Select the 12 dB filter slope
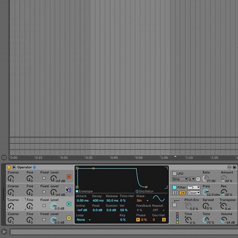The image size is (238, 238). [175, 193]
